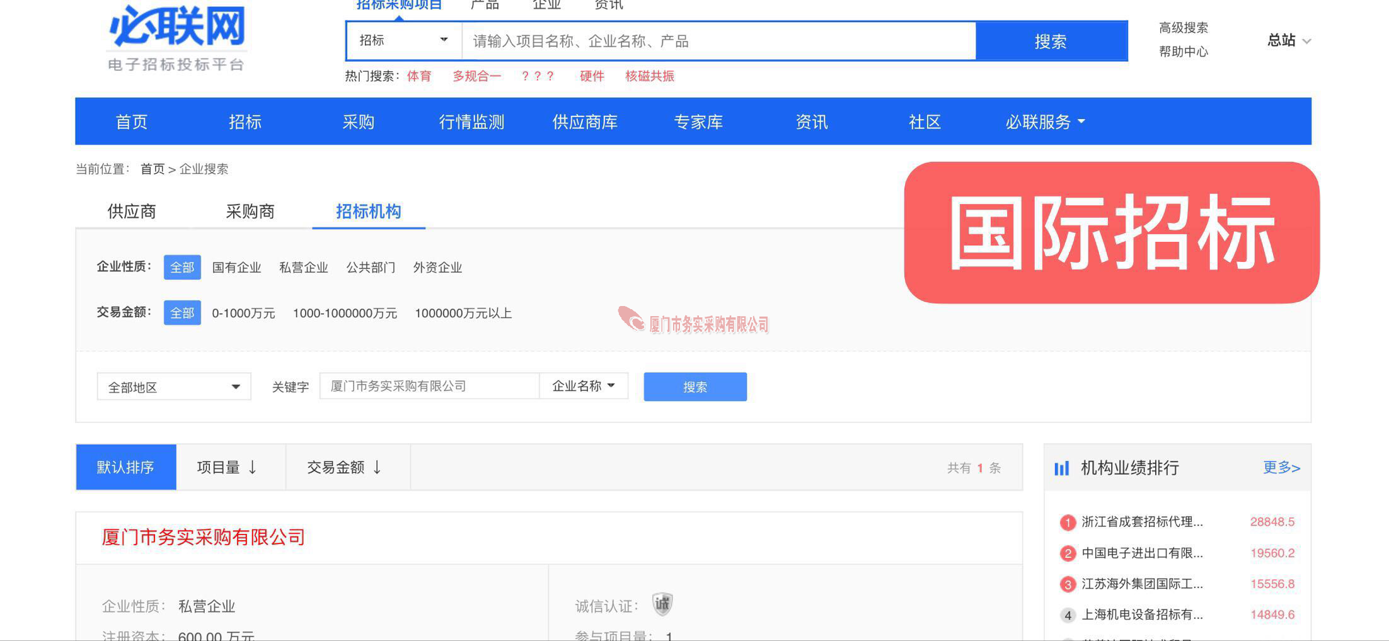Click the 机构业绩排行 bar chart icon
This screenshot has height=641, width=1389.
point(1061,468)
